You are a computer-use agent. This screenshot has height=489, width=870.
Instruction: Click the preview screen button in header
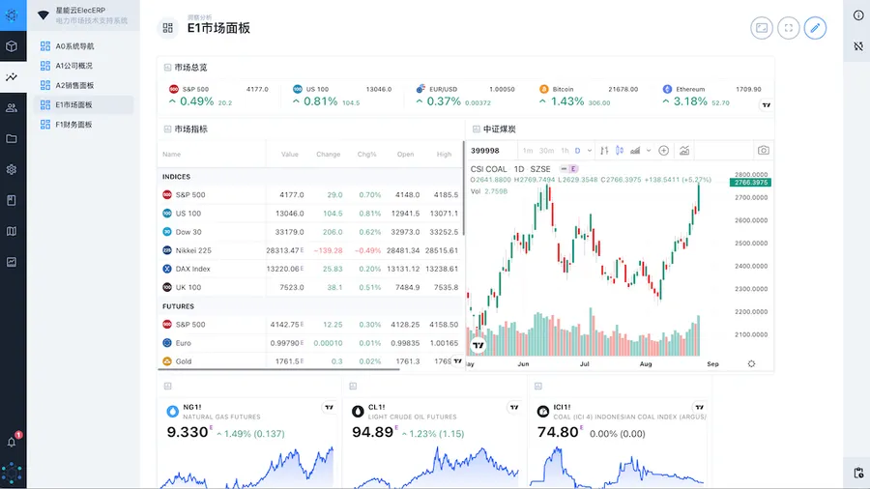tap(762, 28)
